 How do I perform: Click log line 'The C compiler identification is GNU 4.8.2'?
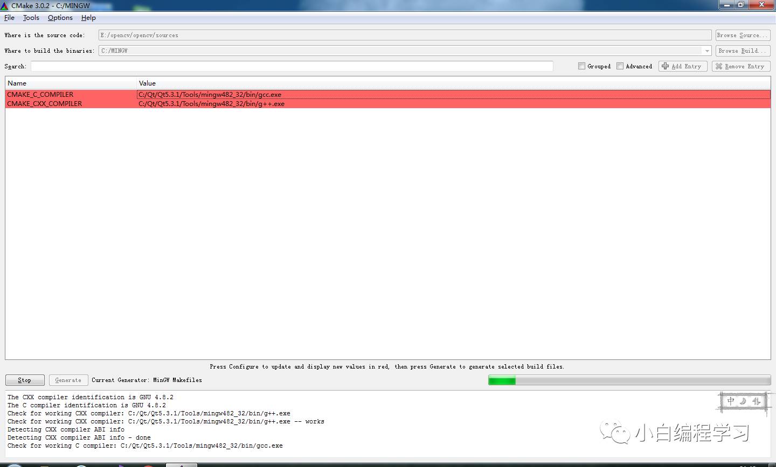coord(87,405)
